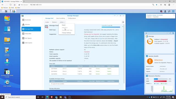
Task: Toggle the DSM widgets panel icon
Action: (173, 11)
